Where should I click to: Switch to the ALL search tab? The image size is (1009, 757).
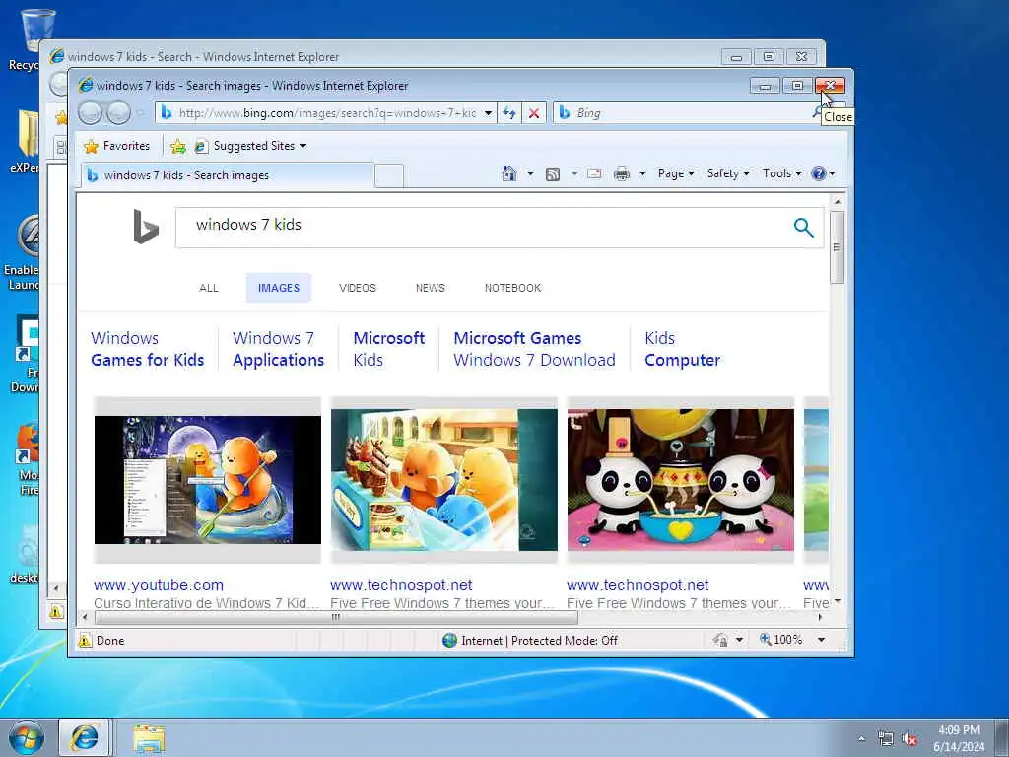coord(209,288)
